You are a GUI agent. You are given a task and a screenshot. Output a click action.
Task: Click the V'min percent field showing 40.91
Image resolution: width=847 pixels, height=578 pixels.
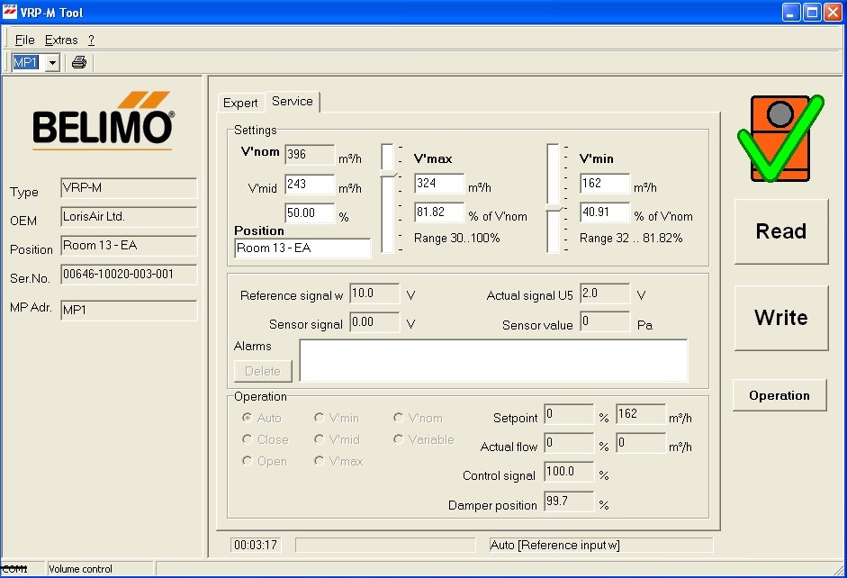click(x=605, y=212)
